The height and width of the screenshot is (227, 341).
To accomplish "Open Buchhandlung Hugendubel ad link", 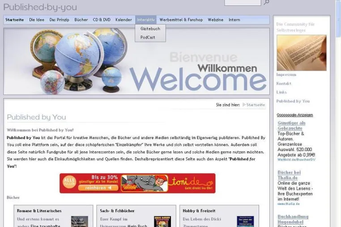I will [x=293, y=219].
